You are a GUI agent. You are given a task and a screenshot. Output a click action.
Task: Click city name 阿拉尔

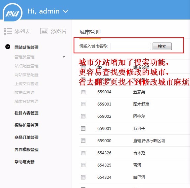click(139, 116)
